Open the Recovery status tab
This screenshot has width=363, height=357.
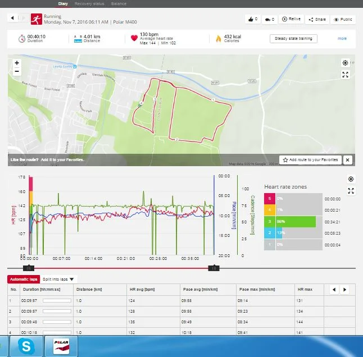89,4
